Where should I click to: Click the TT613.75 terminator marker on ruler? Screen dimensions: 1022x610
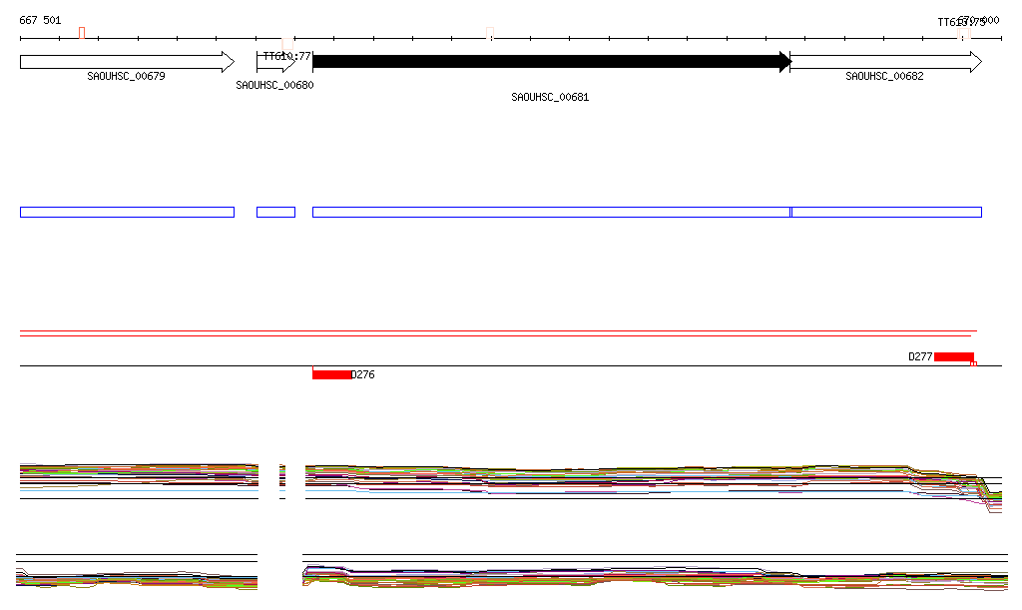click(x=964, y=34)
